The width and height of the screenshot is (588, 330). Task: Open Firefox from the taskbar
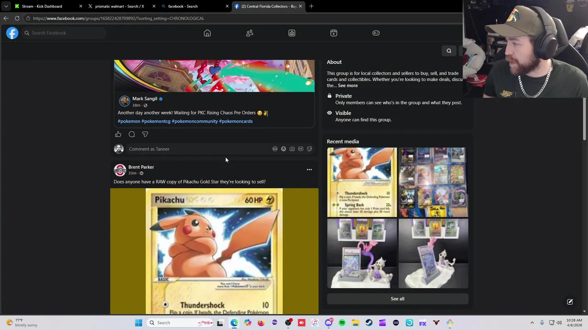coord(261,323)
